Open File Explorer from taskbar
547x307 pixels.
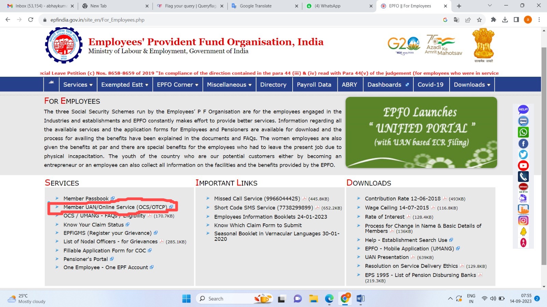(313, 299)
